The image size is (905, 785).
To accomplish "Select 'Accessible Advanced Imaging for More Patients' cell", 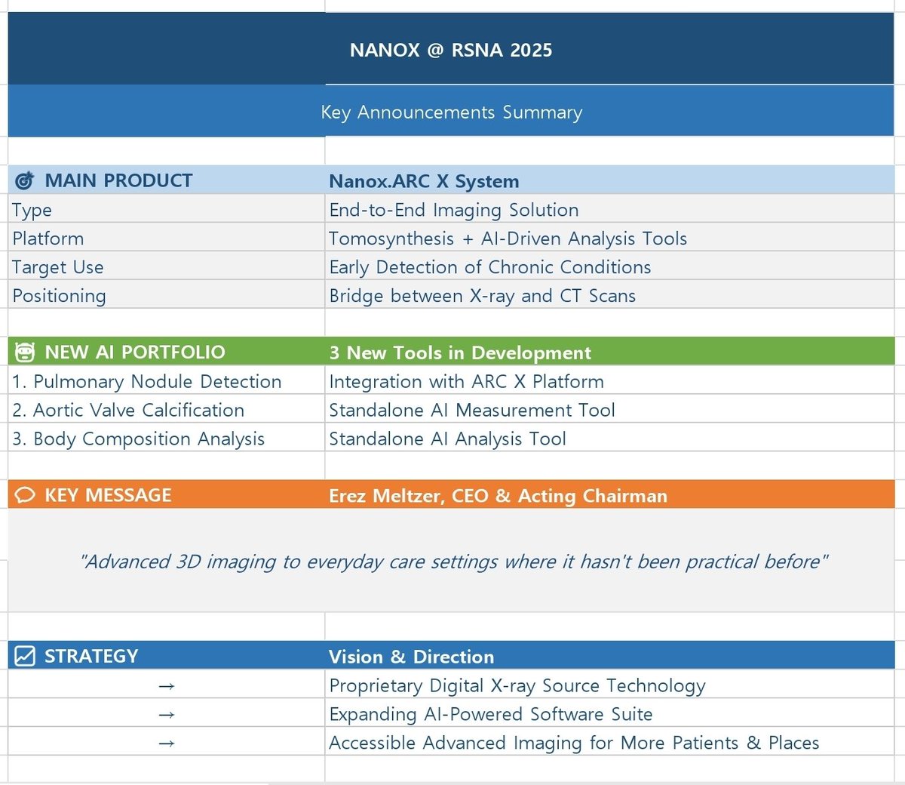I will (x=609, y=742).
